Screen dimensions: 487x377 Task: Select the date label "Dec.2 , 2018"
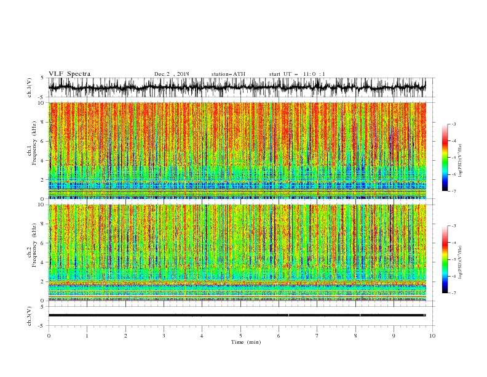[x=172, y=74]
